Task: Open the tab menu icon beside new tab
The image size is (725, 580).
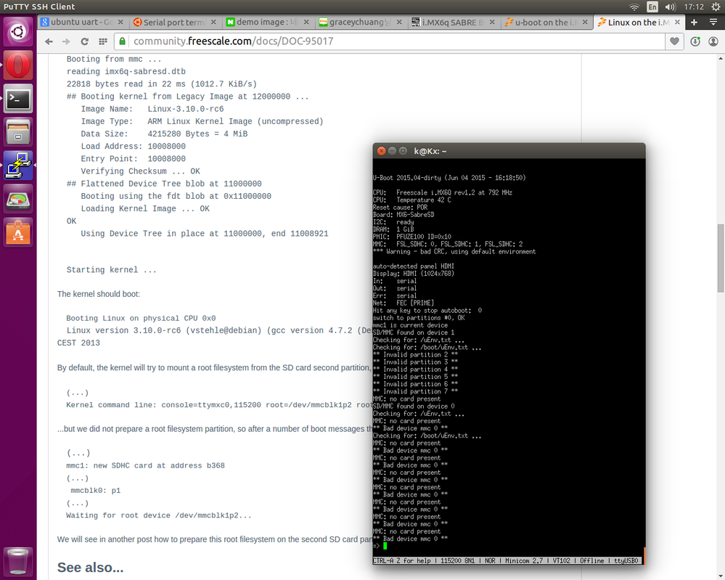Action: point(713,23)
